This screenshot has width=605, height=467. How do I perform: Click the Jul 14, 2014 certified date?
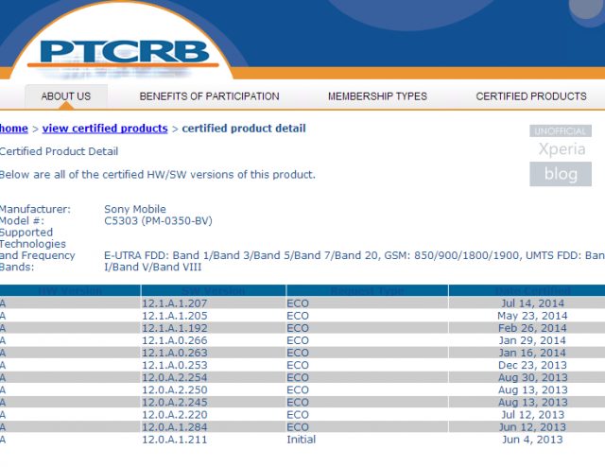[x=532, y=303]
